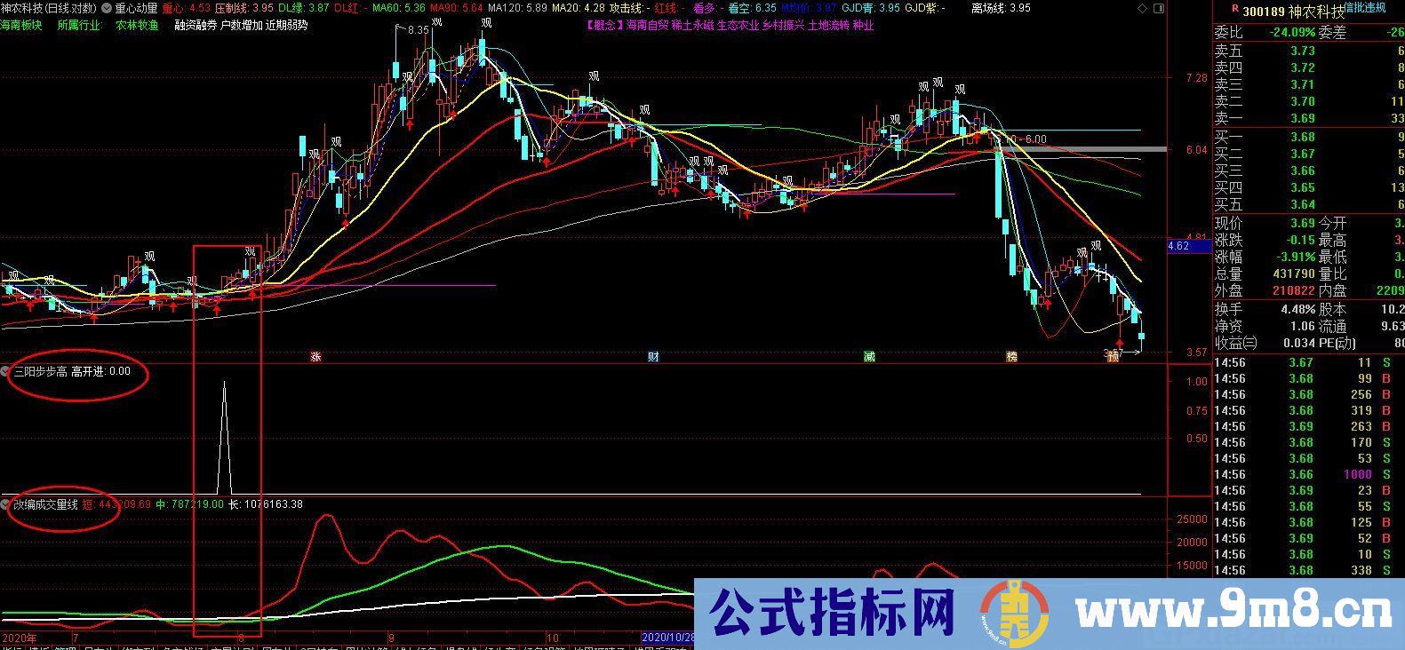Image resolution: width=1405 pixels, height=650 pixels.
Task: Click the 2020/10/28 date cursor label
Action: click(x=667, y=638)
